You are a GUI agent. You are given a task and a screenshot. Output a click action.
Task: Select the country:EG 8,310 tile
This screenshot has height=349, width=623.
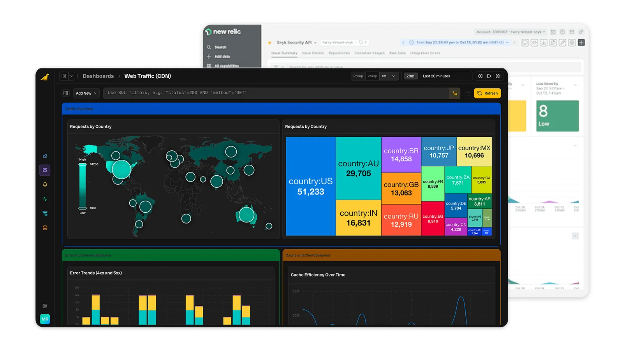433,219
